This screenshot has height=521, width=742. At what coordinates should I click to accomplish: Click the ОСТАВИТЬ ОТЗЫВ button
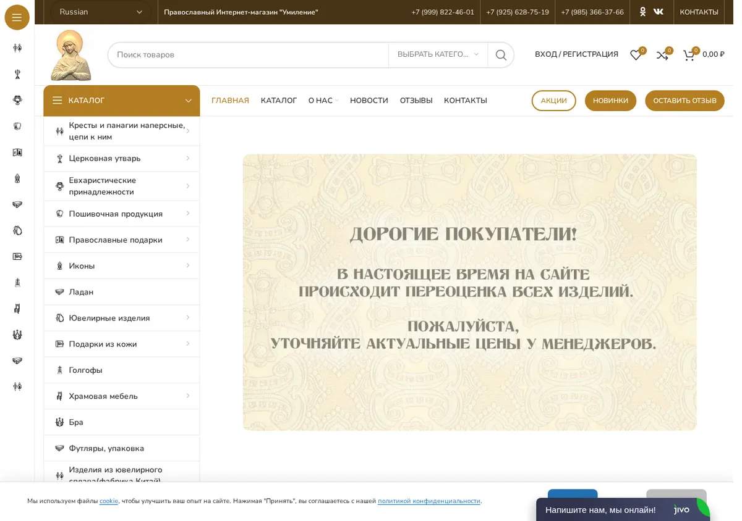coord(684,101)
